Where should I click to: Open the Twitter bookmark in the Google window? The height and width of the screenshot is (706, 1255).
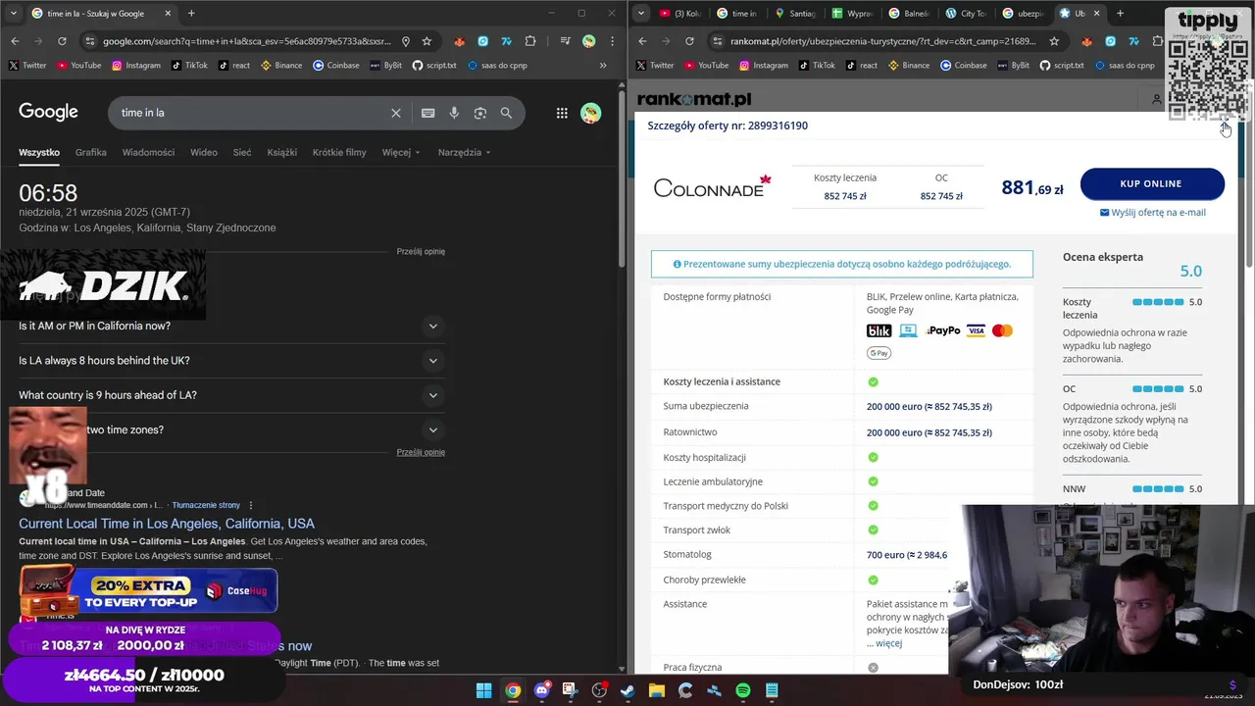click(27, 66)
